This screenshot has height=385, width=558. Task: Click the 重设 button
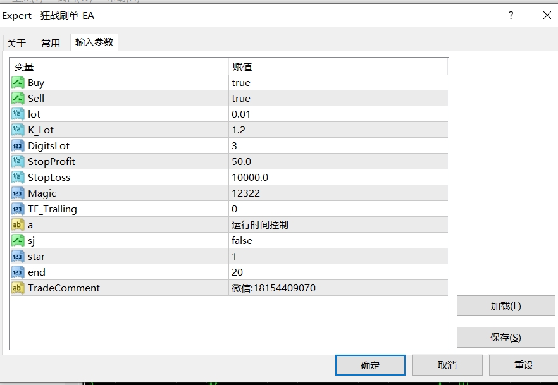point(524,365)
